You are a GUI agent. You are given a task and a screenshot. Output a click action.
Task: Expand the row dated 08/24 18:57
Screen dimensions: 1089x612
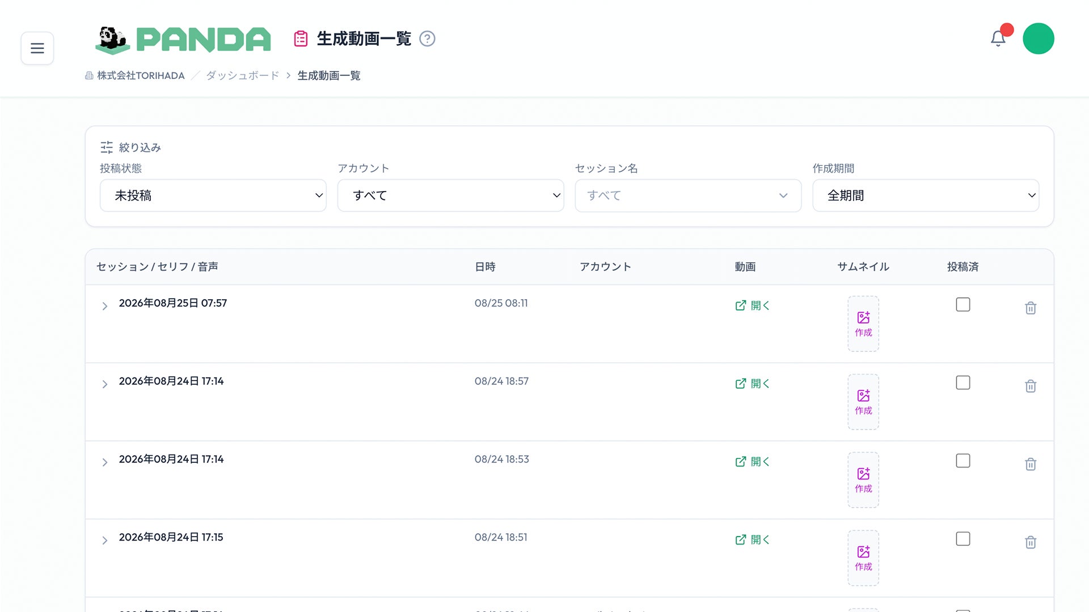click(104, 384)
